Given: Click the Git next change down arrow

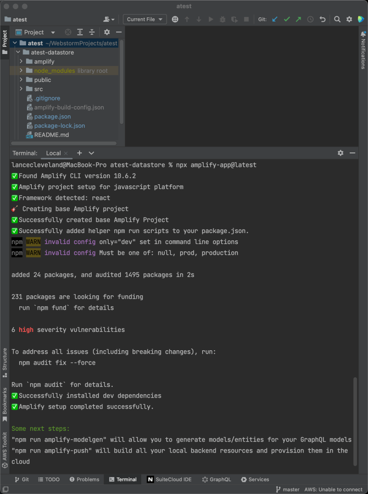Looking at the screenshot, I should click(x=199, y=19).
